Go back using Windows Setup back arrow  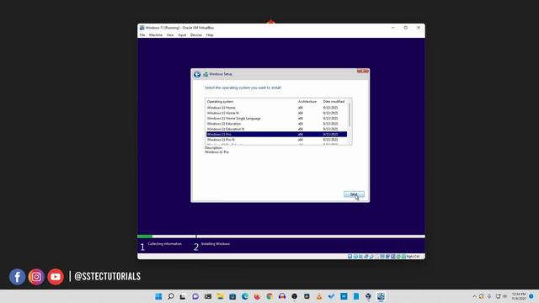(x=197, y=74)
